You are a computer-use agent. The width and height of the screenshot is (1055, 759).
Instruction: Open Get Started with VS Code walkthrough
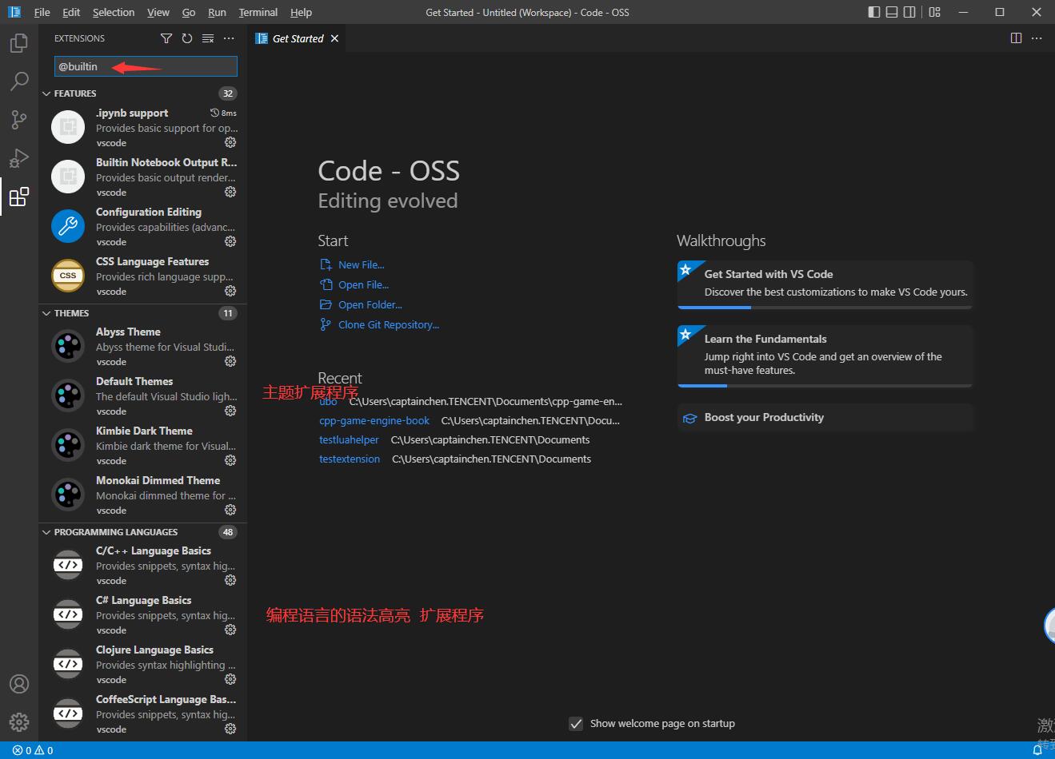825,284
